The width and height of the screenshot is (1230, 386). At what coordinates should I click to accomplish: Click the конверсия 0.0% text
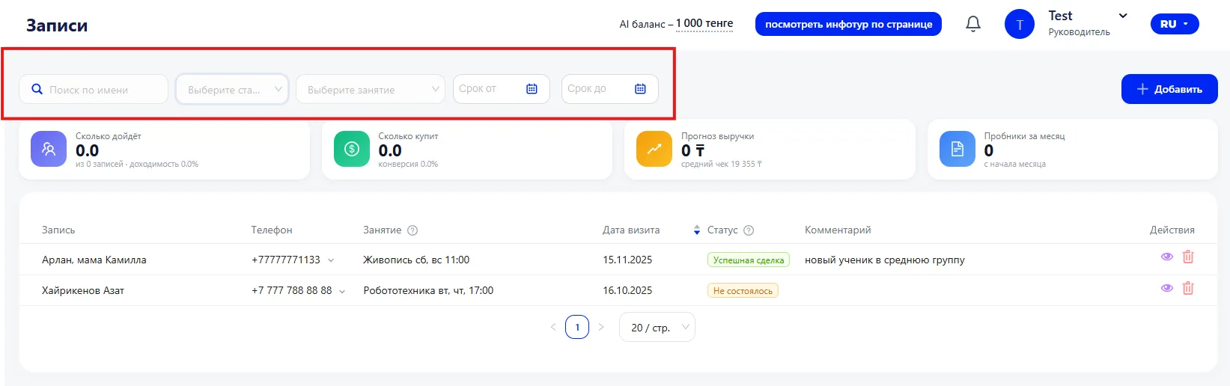tap(408, 165)
